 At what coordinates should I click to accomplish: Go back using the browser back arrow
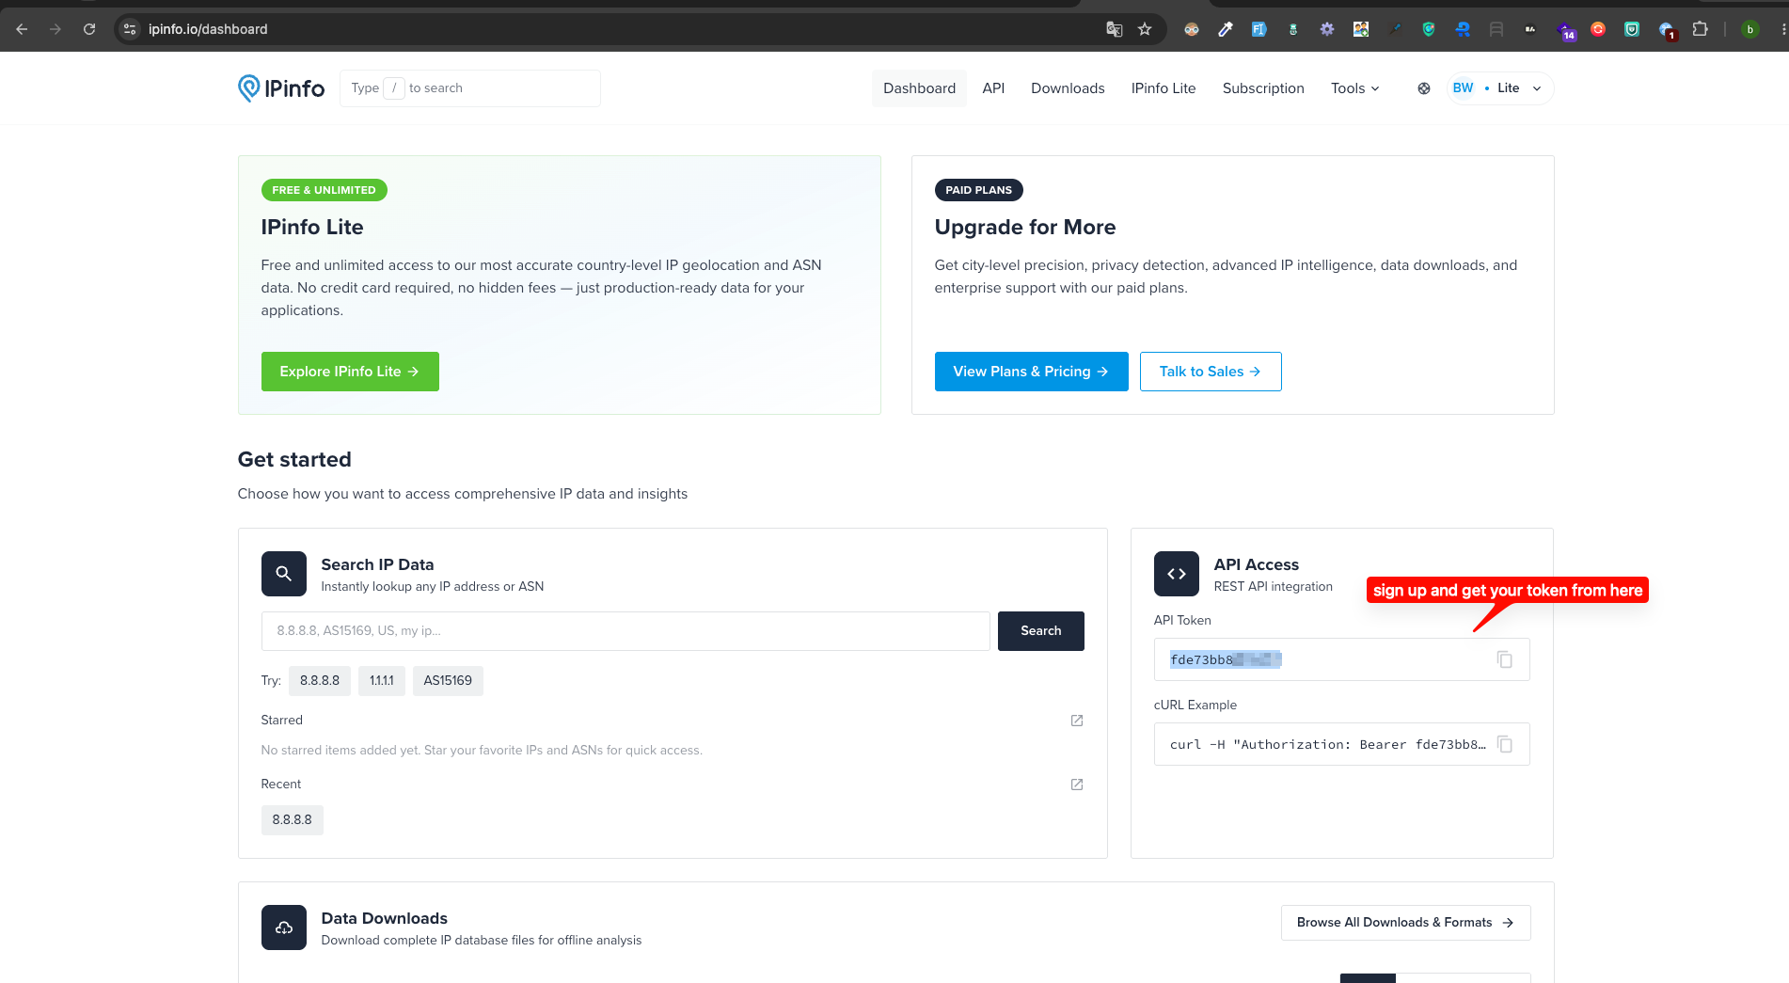point(22,29)
